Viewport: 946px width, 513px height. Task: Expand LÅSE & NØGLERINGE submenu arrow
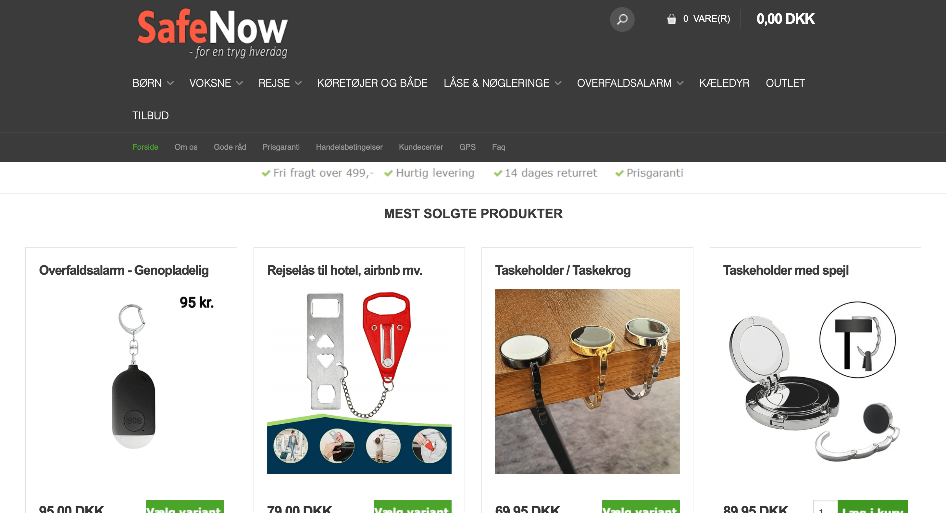(x=558, y=83)
